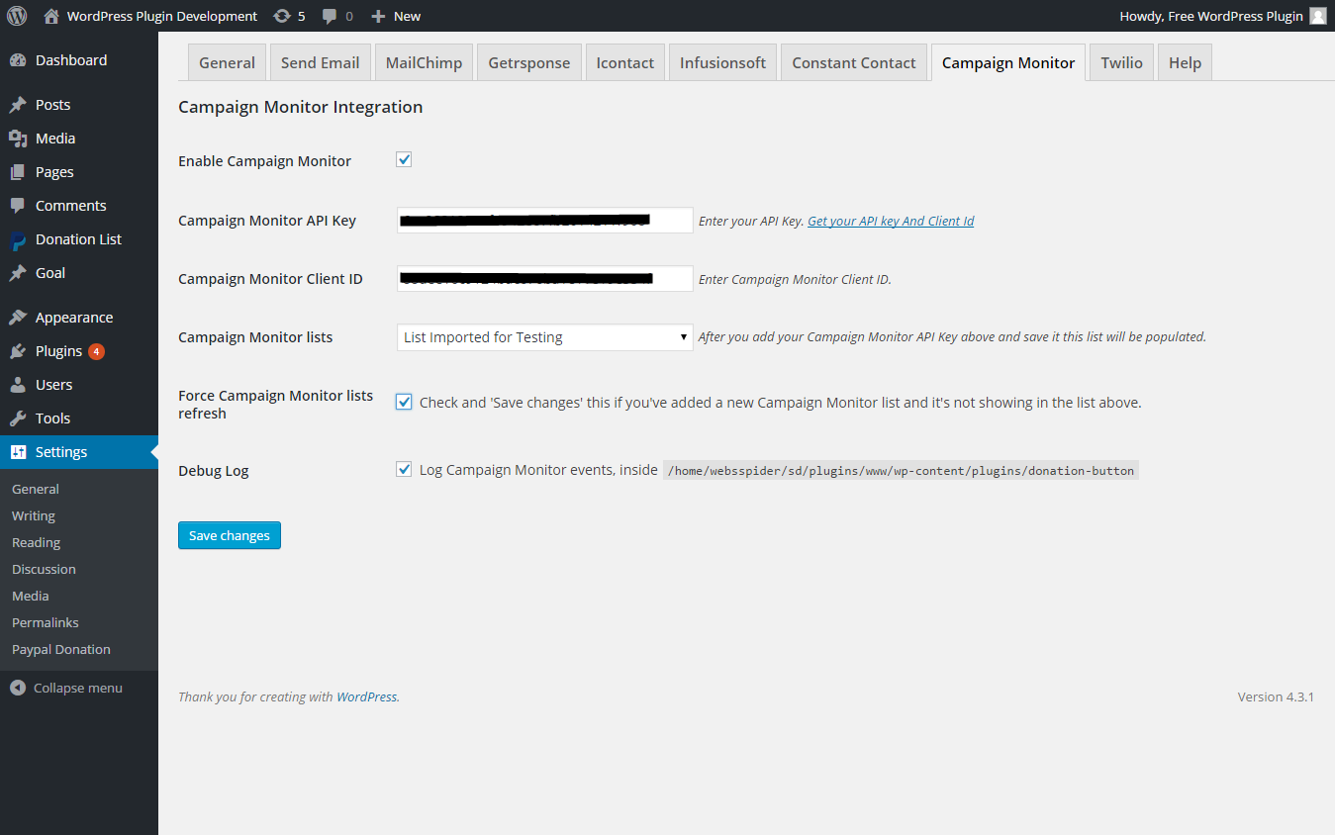Viewport: 1335px width, 835px height.
Task: Select the Icontact tab
Action: coord(625,62)
